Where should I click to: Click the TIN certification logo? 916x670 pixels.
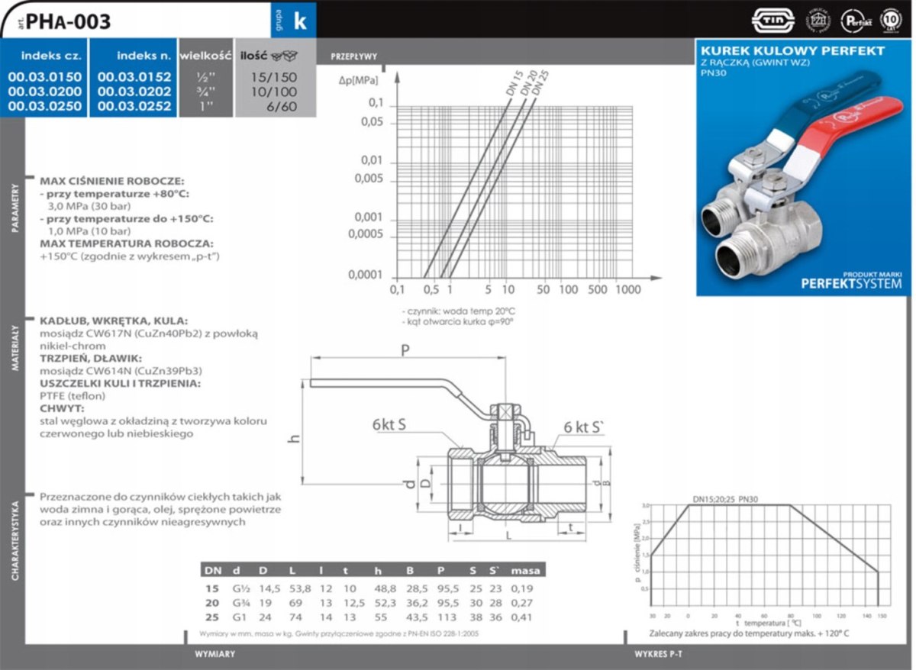pos(773,20)
